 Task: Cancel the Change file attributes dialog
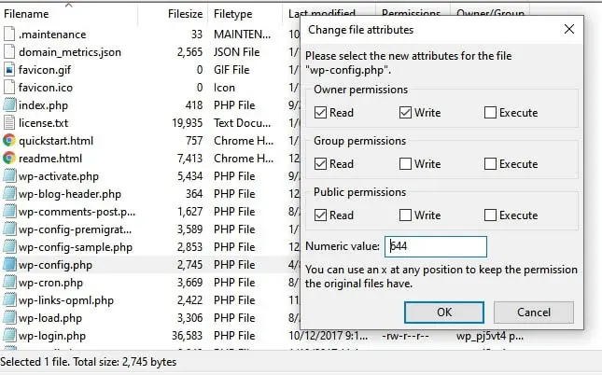[533, 312]
